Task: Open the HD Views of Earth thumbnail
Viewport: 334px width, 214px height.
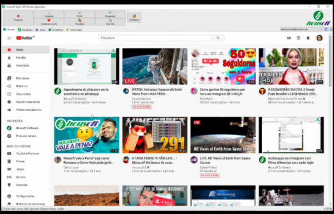Action: click(223, 135)
